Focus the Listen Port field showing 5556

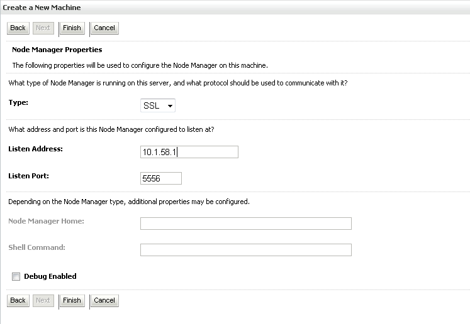coord(161,178)
